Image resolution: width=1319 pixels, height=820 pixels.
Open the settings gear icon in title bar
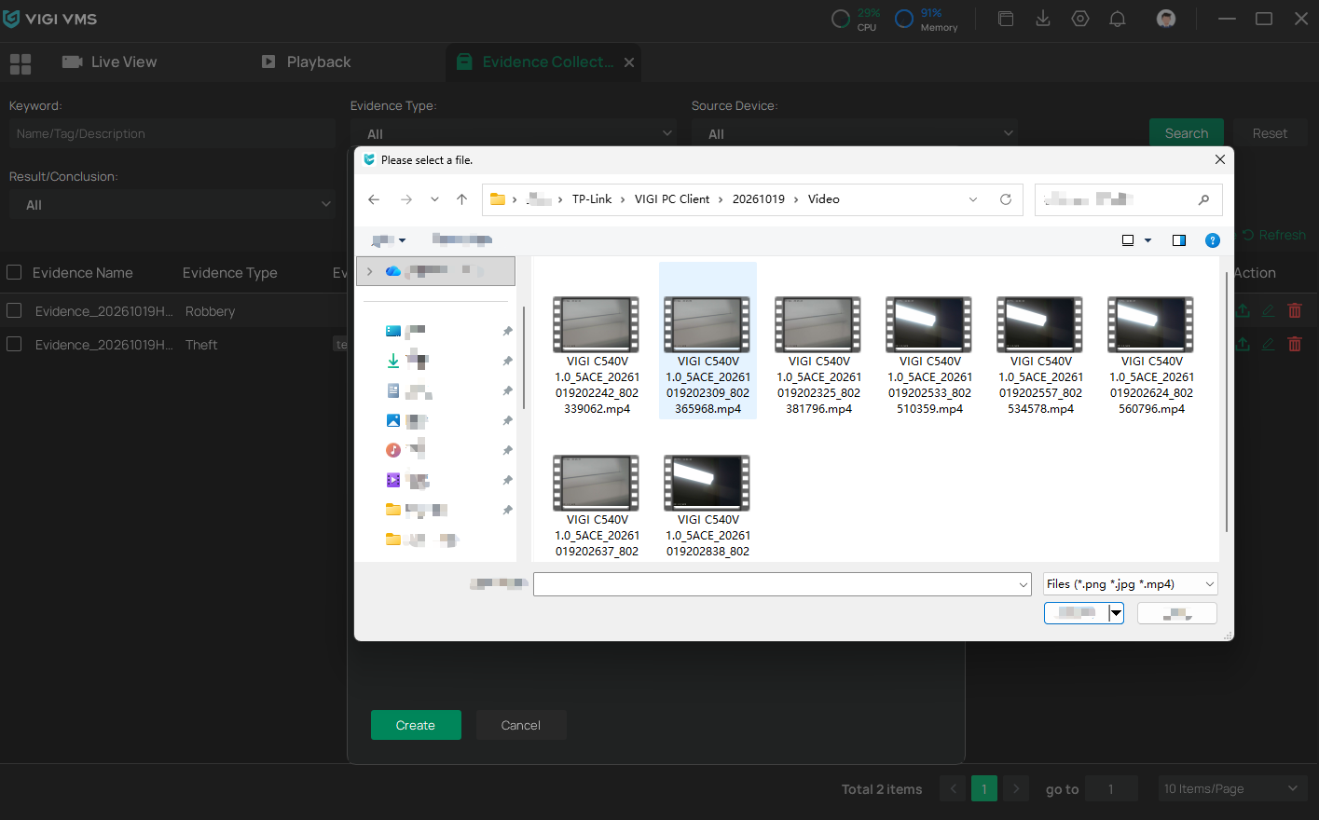coord(1080,19)
